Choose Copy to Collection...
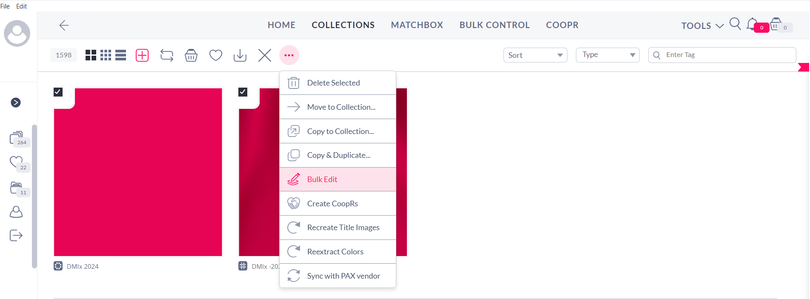This screenshot has height=299, width=810. pyautogui.click(x=338, y=131)
